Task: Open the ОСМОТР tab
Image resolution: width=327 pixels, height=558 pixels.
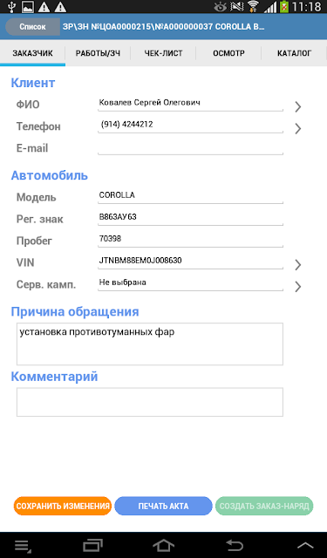Action: pyautogui.click(x=228, y=53)
